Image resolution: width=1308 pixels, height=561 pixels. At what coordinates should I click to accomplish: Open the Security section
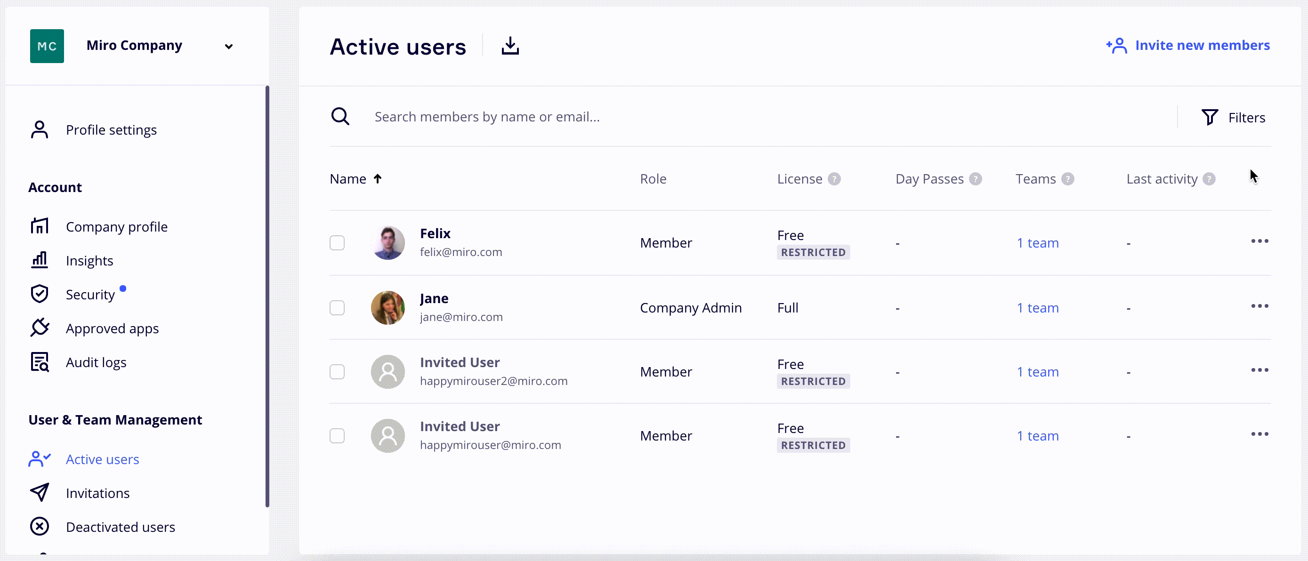pyautogui.click(x=90, y=295)
